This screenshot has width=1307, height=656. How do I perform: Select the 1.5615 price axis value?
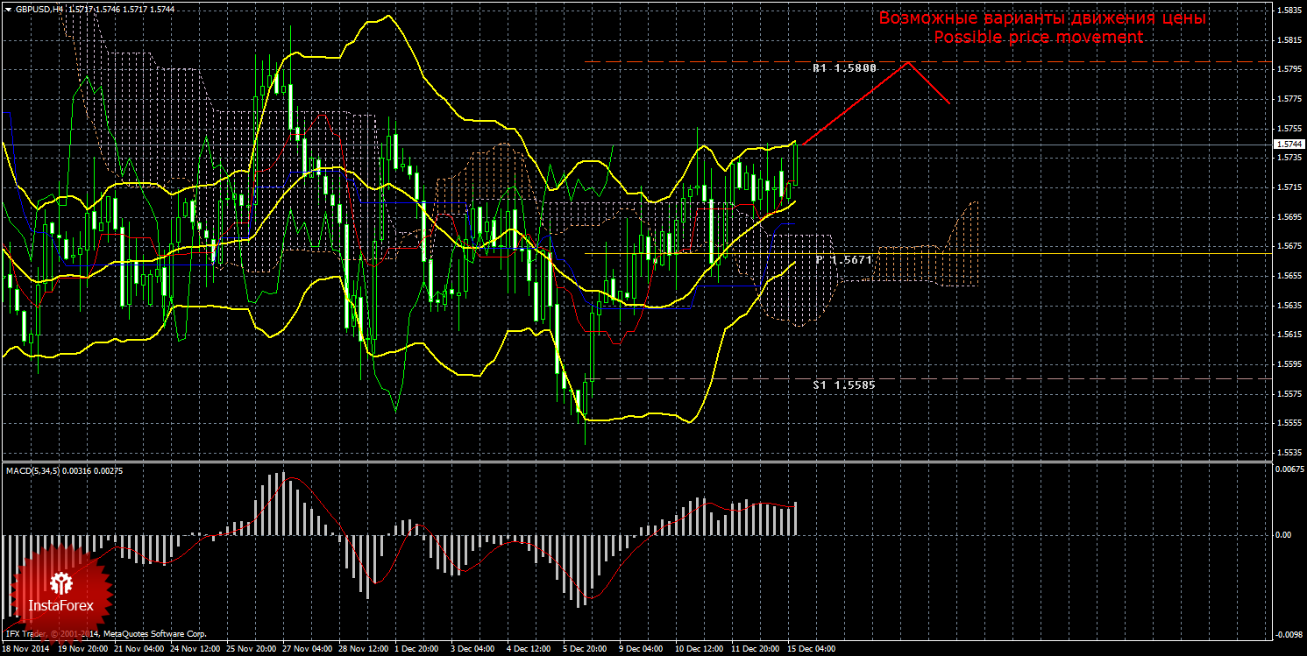[x=1289, y=335]
